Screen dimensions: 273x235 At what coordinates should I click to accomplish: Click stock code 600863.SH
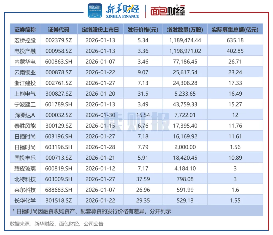(x=58, y=62)
